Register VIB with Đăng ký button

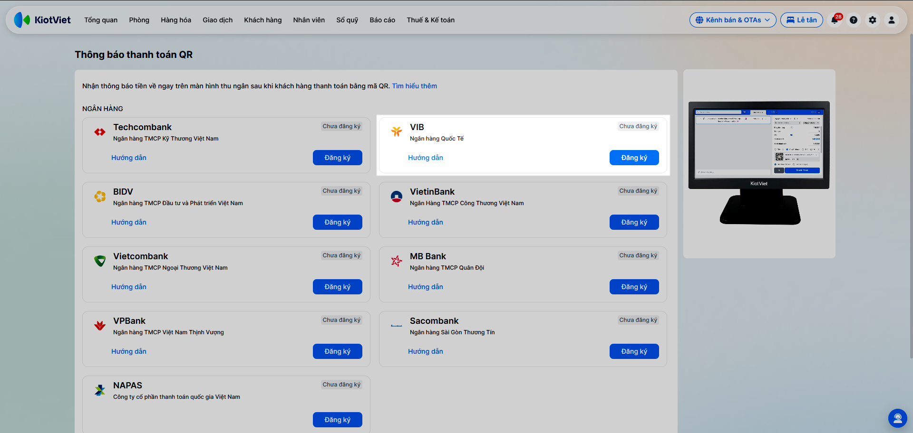click(x=634, y=158)
